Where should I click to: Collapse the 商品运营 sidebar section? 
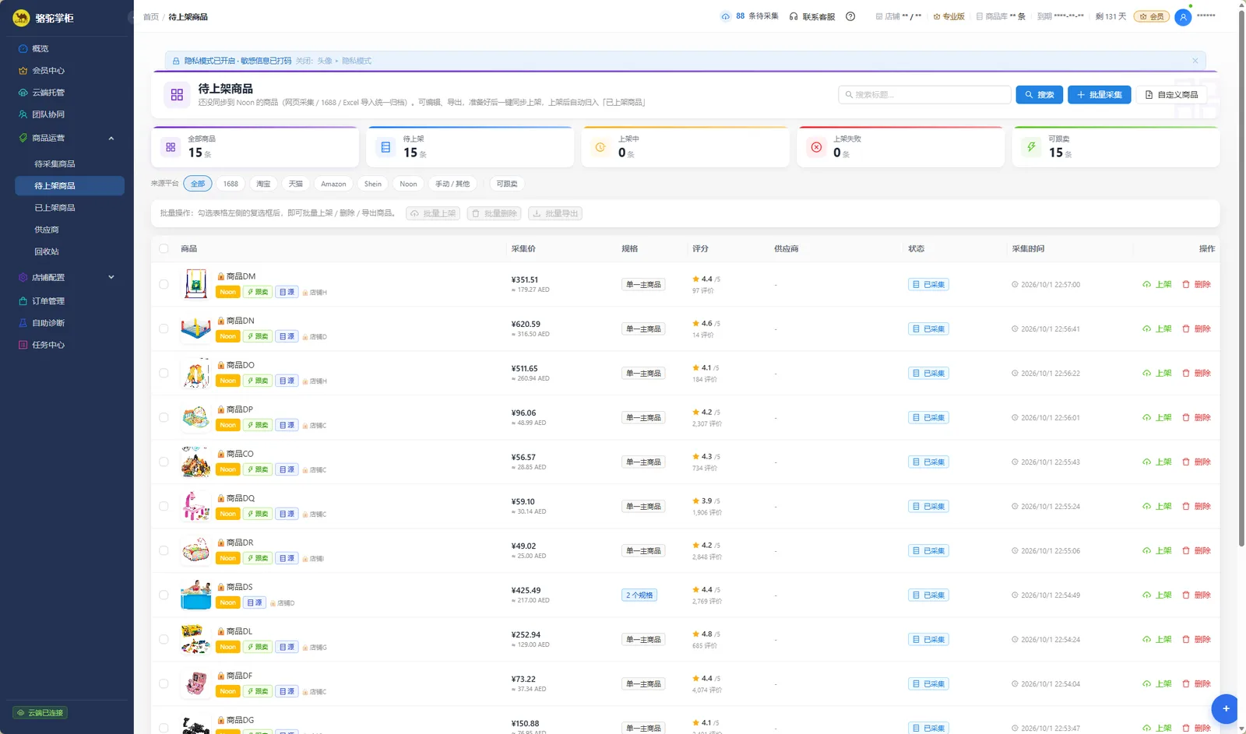(69, 138)
